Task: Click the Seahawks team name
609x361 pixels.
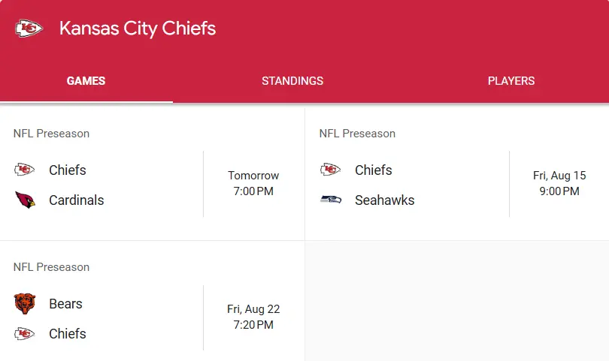Action: (384, 200)
